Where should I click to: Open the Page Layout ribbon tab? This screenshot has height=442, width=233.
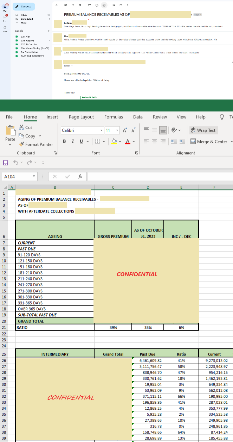point(81,117)
